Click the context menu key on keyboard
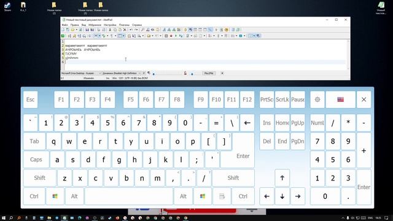The height and width of the screenshot is (221, 393). (222, 196)
